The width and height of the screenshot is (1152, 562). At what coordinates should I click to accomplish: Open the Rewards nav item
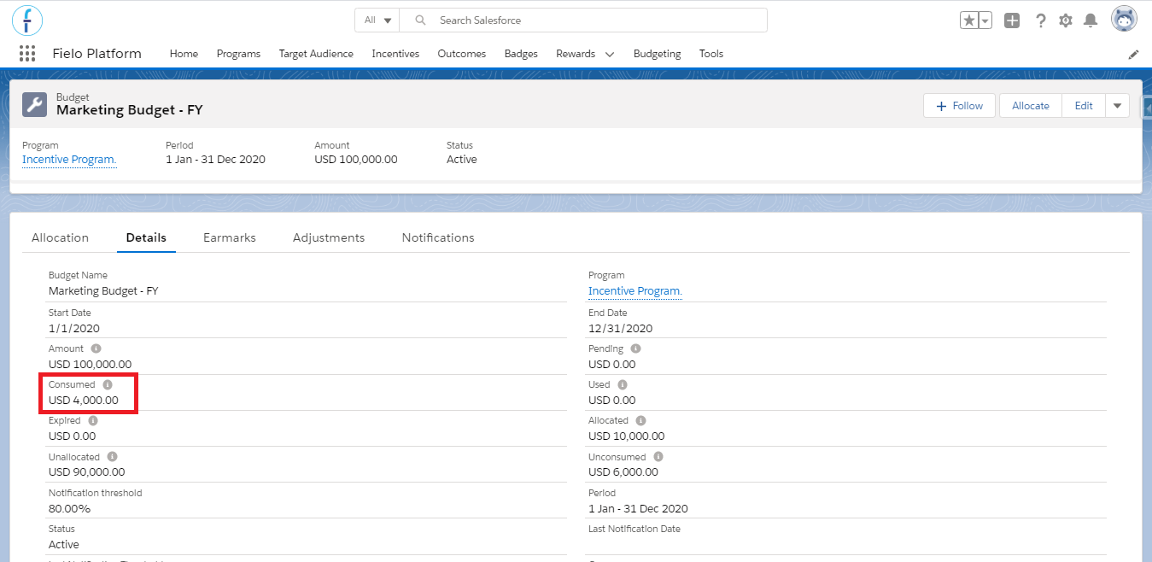point(576,54)
